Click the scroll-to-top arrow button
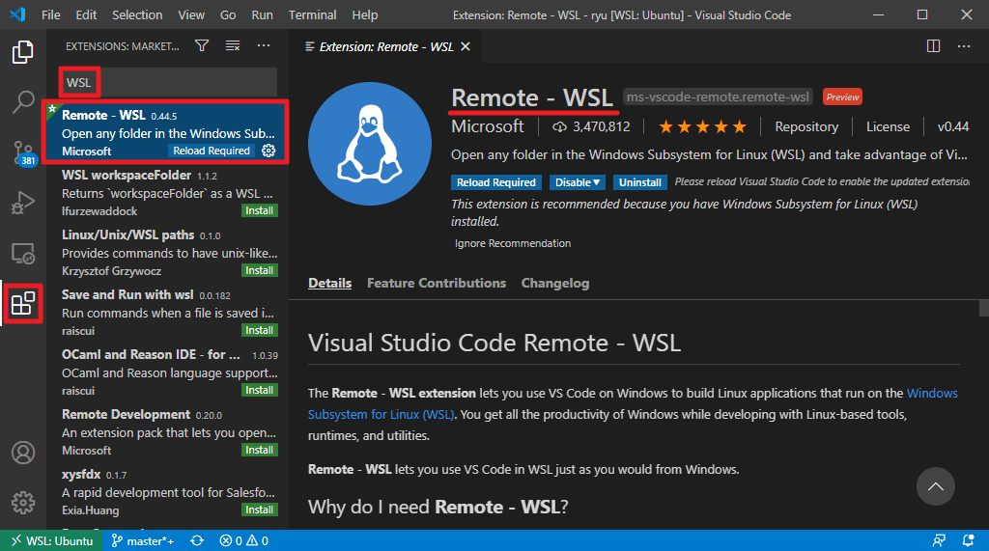This screenshot has width=989, height=551. (x=935, y=486)
